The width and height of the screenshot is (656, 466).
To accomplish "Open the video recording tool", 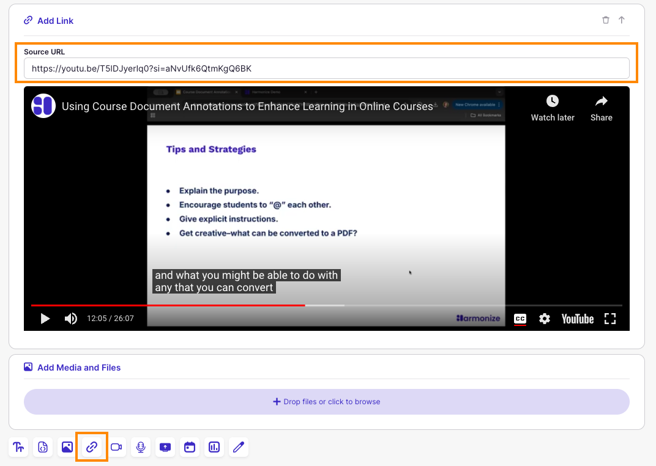I will (116, 447).
